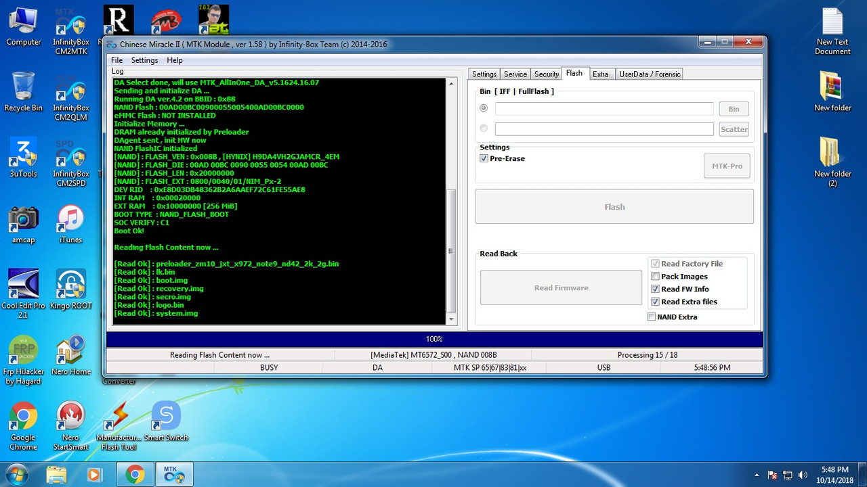Open File Explorer from the taskbar
This screenshot has width=867, height=487.
coord(56,474)
